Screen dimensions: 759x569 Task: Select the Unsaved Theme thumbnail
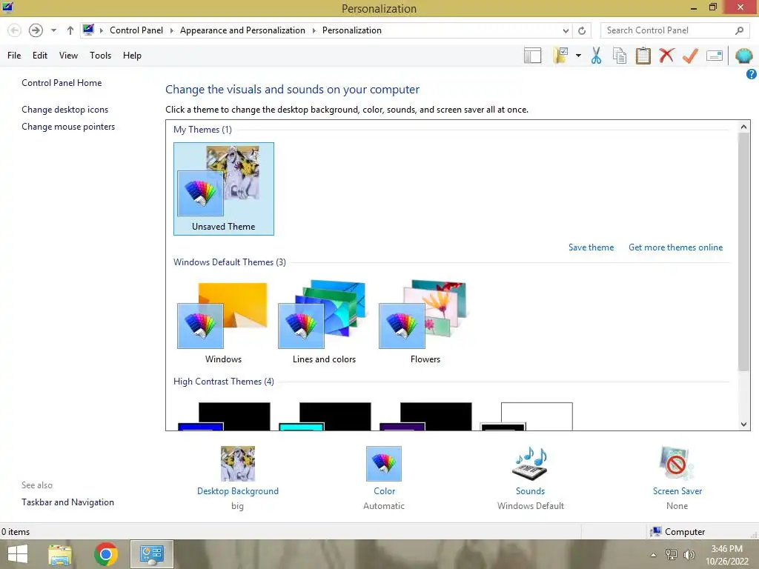pyautogui.click(x=224, y=189)
